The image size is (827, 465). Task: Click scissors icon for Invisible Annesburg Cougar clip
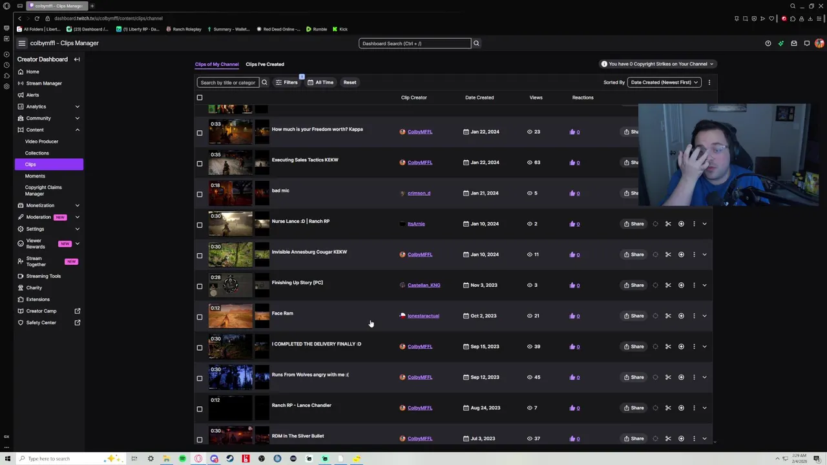pos(668,254)
